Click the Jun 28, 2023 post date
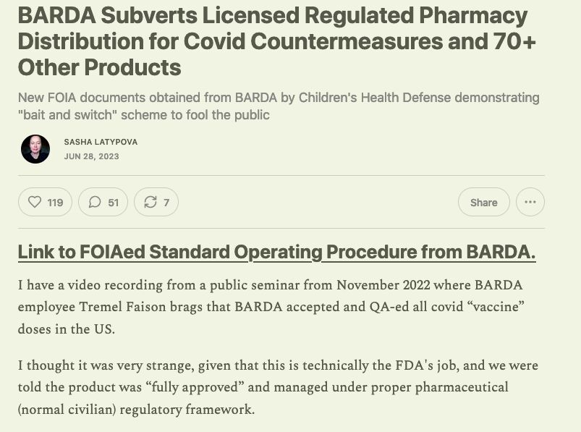 (91, 156)
